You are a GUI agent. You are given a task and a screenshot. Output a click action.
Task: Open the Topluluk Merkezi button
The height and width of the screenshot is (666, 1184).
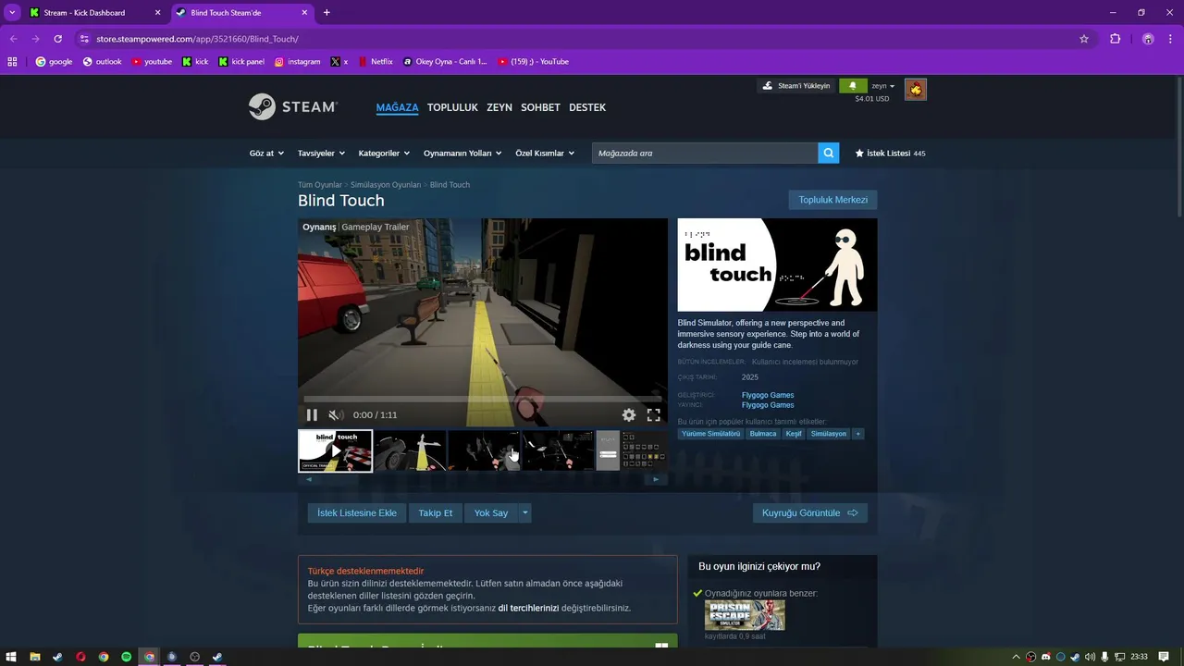coord(833,200)
